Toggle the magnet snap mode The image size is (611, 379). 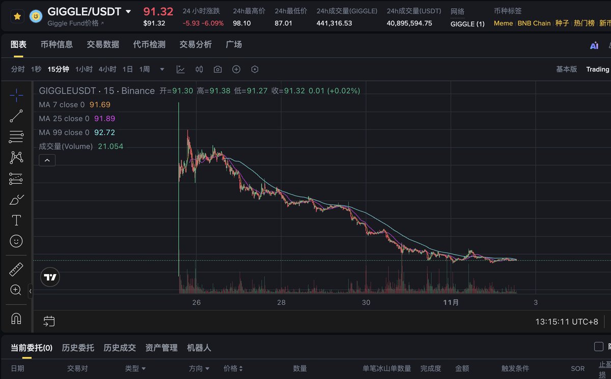coord(16,318)
